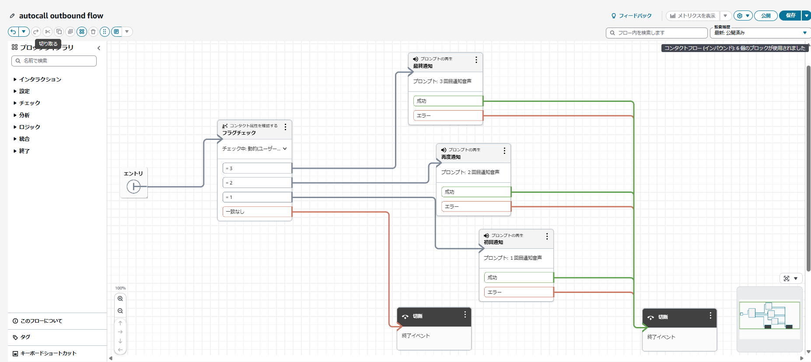Expand the ロジック category
Screen dimensions: 811x362
tap(29, 127)
